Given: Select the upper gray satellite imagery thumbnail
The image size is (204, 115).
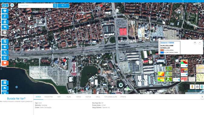Looking at the screenshot, I should [x=176, y=71].
